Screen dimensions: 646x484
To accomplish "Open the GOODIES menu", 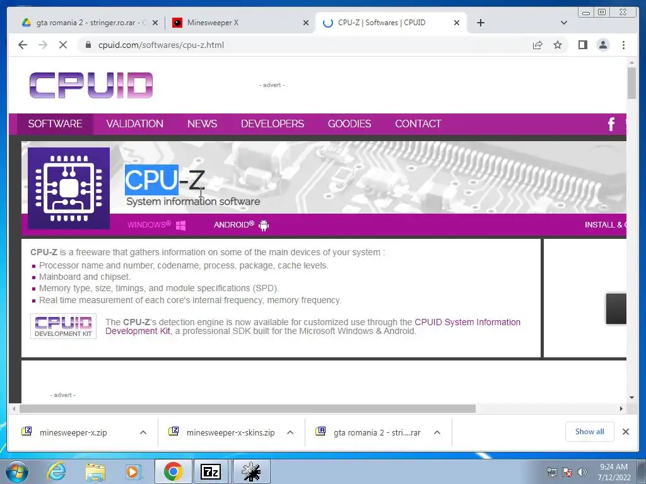I will (x=349, y=124).
